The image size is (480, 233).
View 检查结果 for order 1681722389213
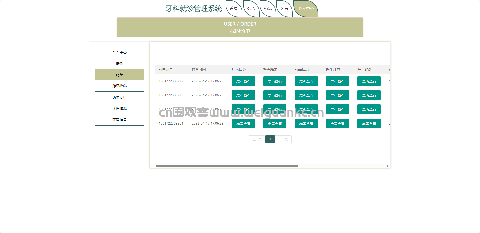(275, 95)
